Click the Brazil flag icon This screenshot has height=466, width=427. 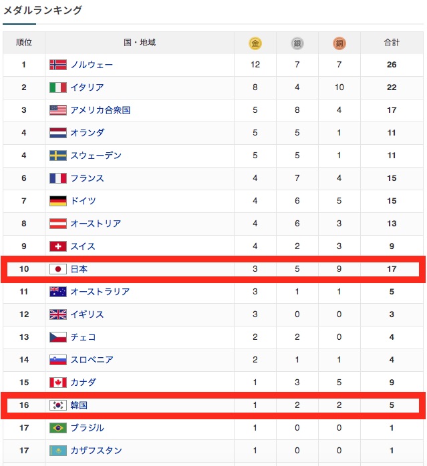click(x=57, y=428)
